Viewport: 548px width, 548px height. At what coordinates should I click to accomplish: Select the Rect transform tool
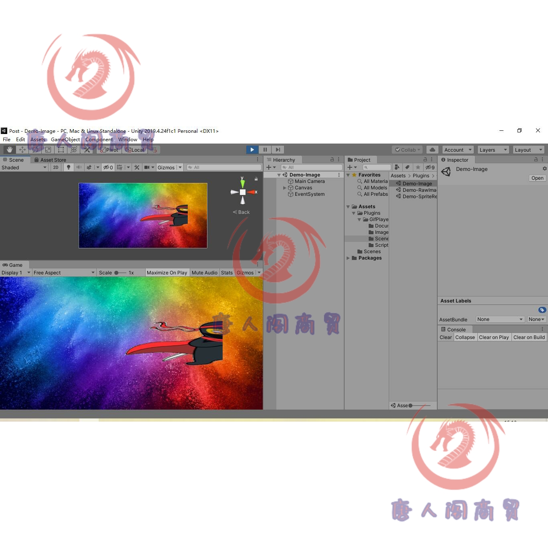(61, 149)
